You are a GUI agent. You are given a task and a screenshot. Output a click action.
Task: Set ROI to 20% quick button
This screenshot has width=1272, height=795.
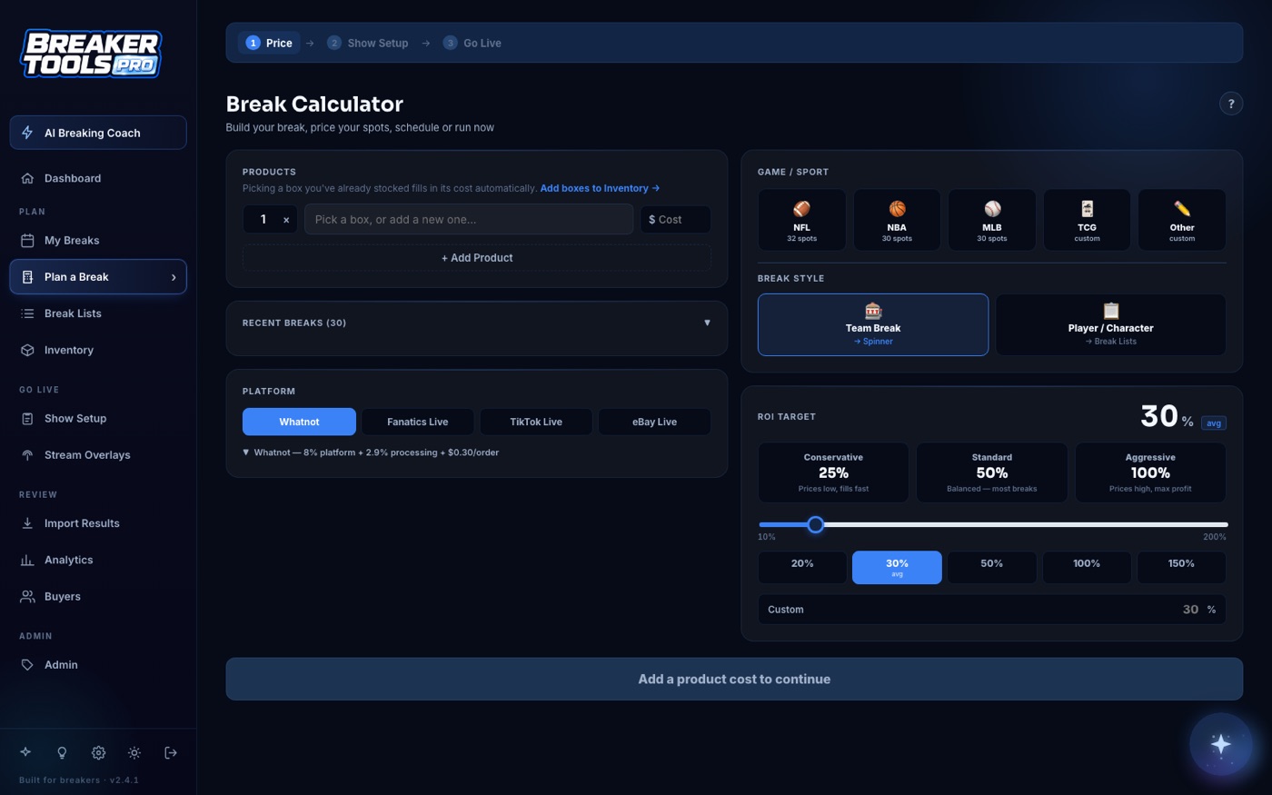(x=802, y=567)
